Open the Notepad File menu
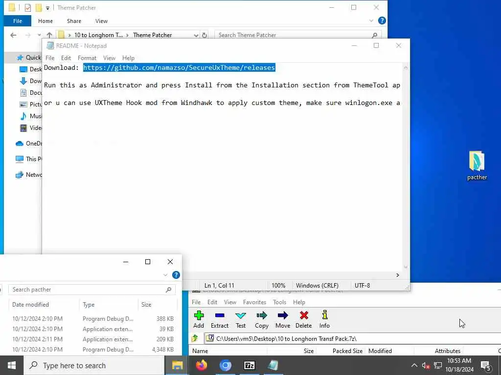 pyautogui.click(x=50, y=58)
